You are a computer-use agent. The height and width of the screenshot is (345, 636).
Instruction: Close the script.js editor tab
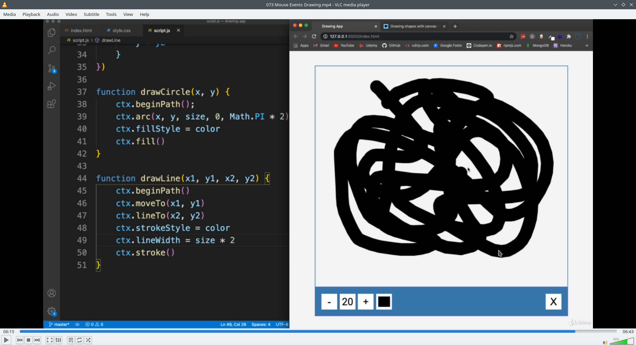179,30
